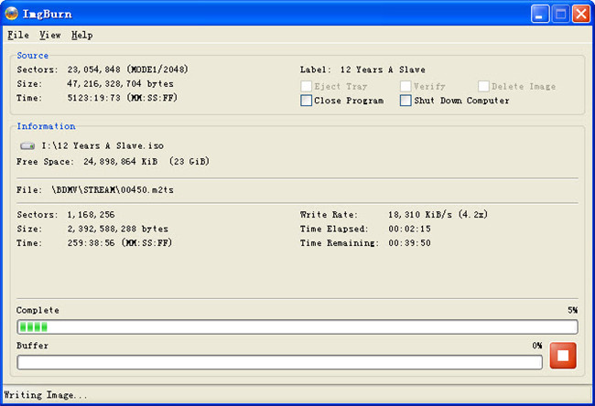
Task: Maximize the ImgBurn window
Action: [562, 13]
